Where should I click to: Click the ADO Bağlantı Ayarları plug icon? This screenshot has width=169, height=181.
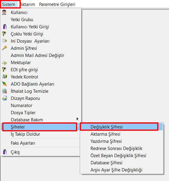point(4,84)
